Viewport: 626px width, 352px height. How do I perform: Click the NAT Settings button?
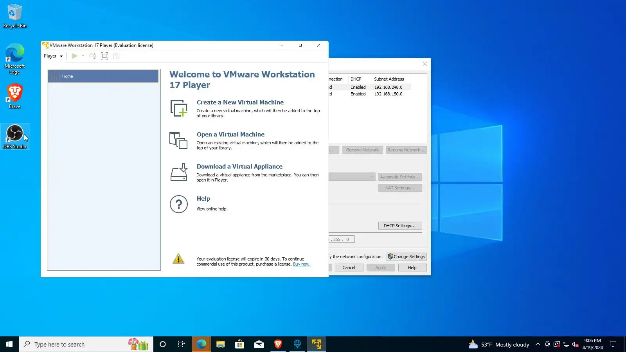pyautogui.click(x=400, y=188)
